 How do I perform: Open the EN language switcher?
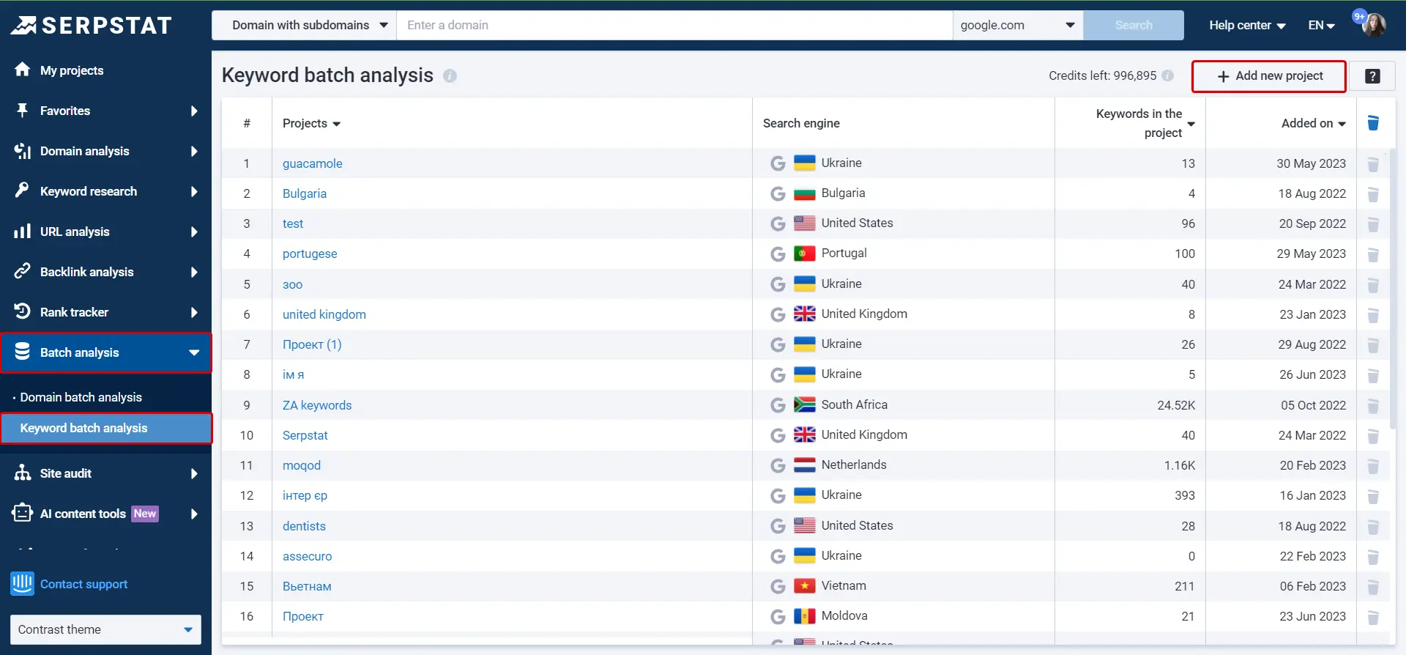[1321, 25]
